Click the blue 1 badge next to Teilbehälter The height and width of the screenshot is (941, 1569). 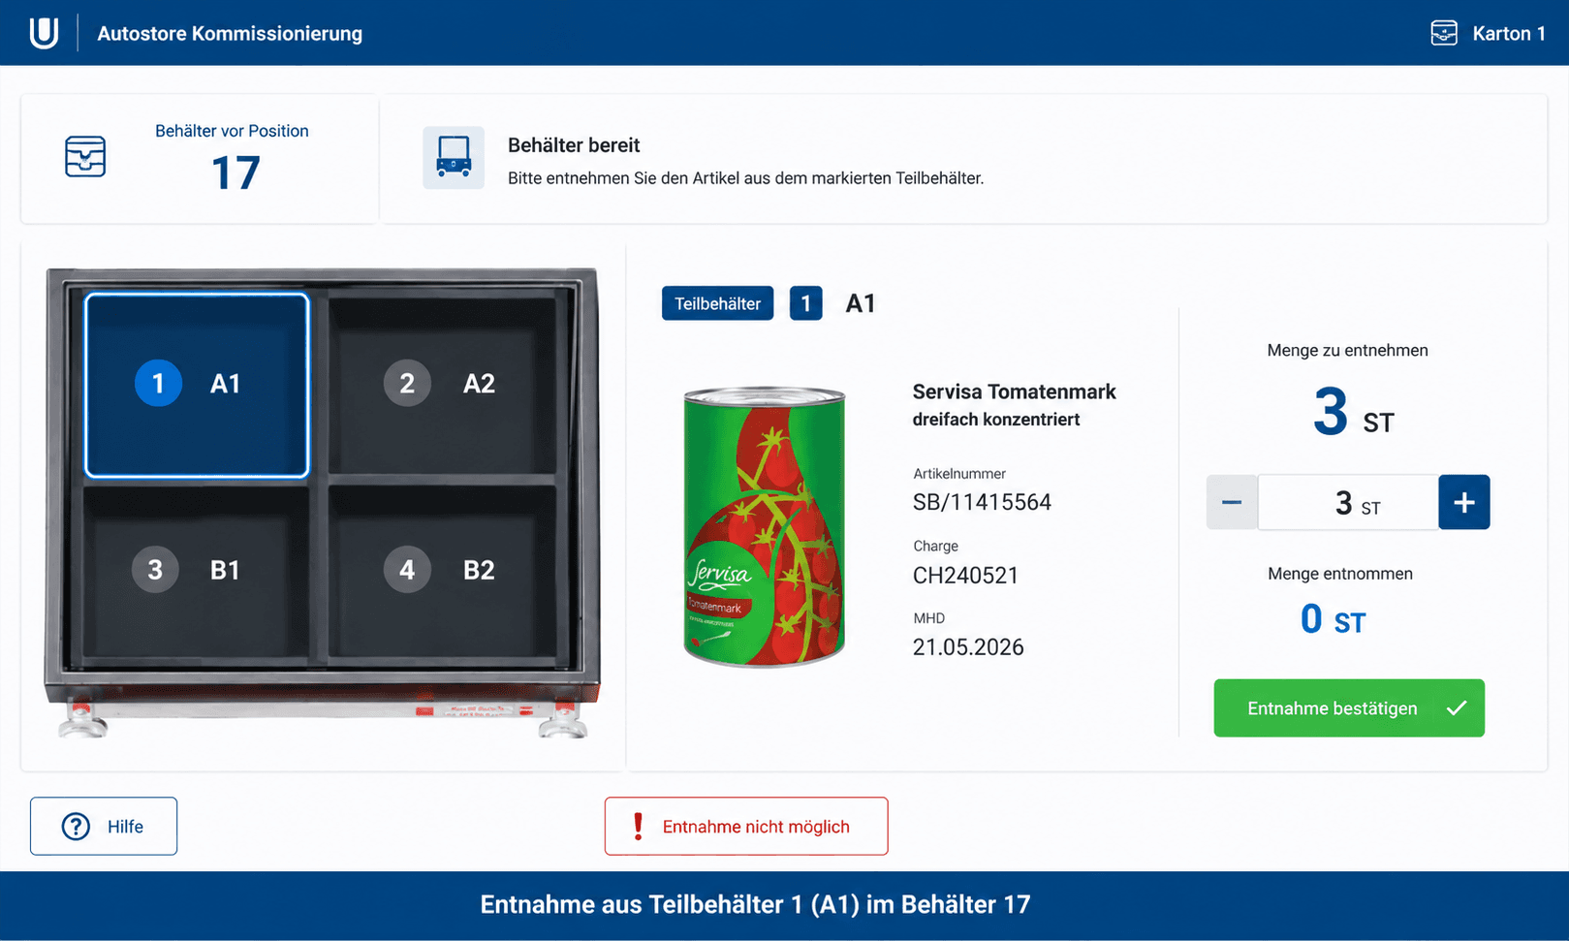click(806, 303)
